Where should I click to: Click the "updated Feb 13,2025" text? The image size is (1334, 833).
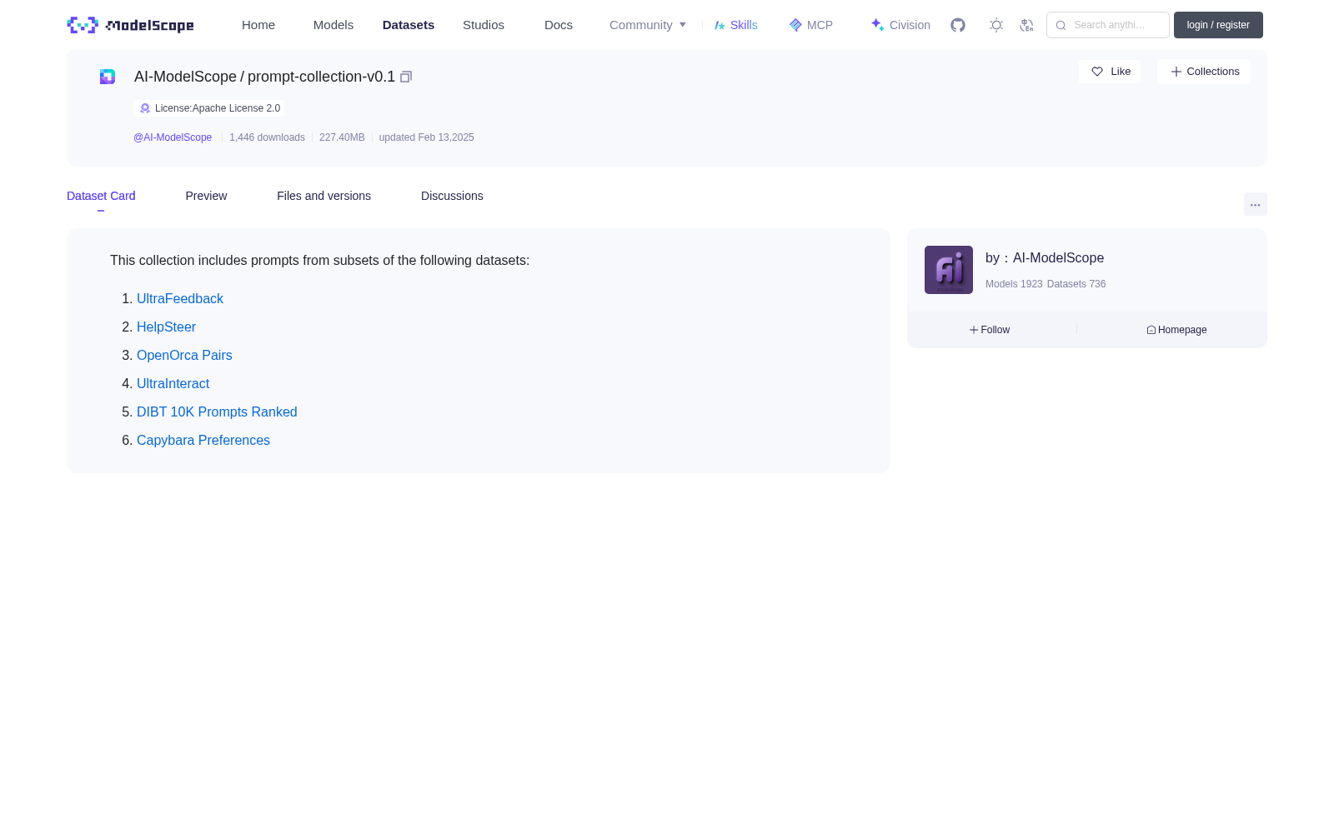click(x=427, y=137)
